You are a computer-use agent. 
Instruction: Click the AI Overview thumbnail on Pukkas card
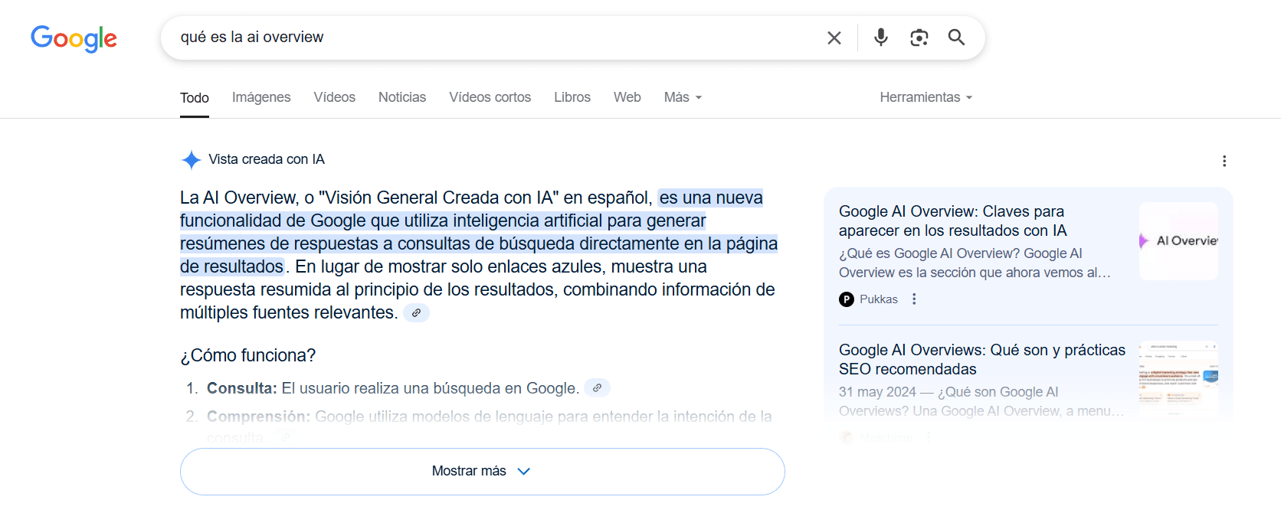tap(1178, 241)
